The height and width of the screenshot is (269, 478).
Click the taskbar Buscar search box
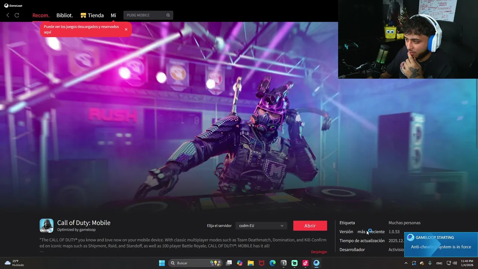[195, 263]
